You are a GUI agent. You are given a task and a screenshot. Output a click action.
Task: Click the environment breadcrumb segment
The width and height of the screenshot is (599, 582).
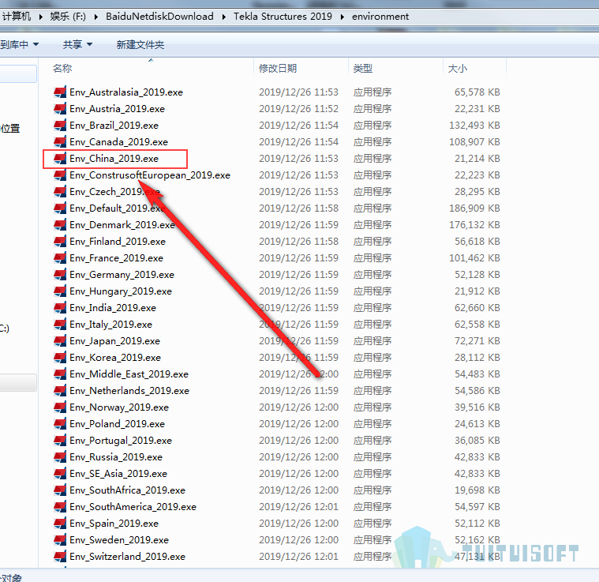380,17
